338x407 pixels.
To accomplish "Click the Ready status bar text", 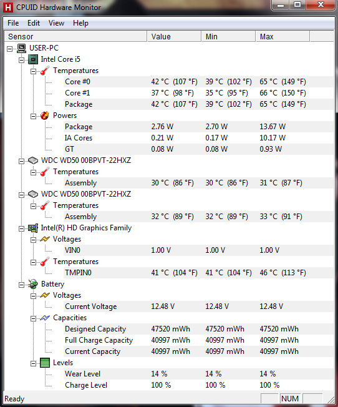I will [14, 399].
